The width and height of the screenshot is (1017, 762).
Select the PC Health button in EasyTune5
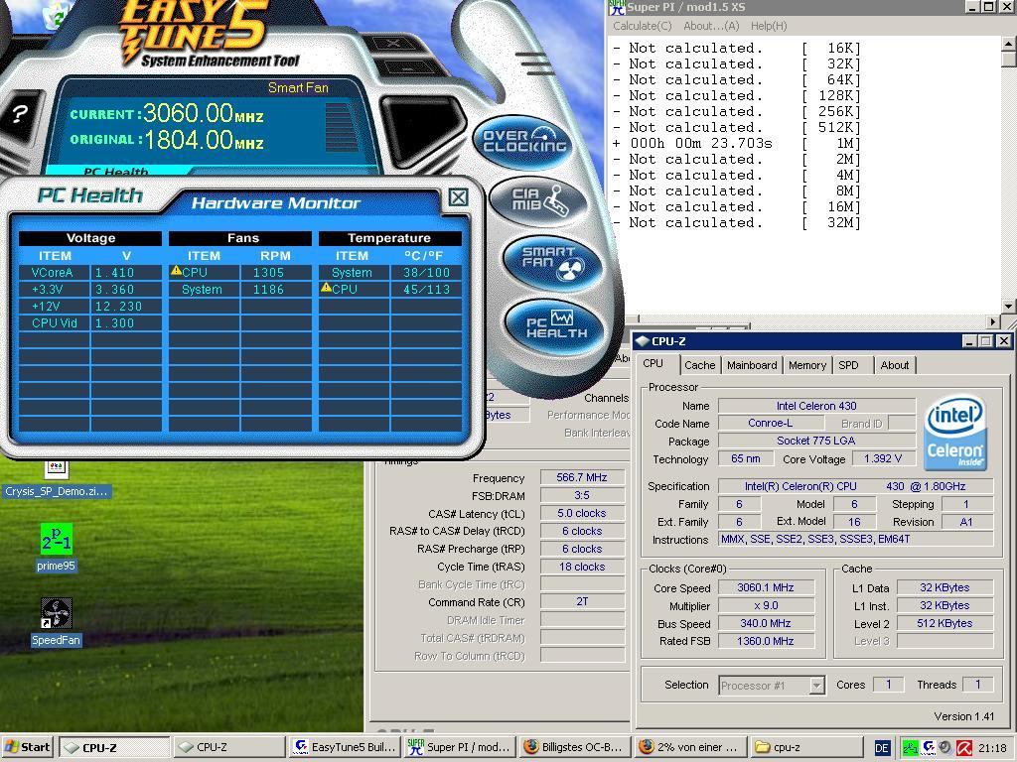tap(554, 325)
